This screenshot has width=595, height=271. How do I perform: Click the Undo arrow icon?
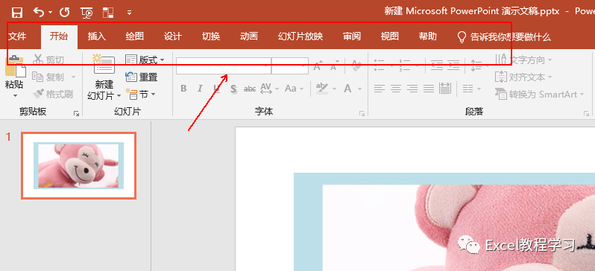coord(39,12)
